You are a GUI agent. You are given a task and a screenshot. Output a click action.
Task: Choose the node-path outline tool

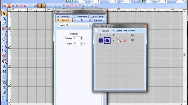4,50
